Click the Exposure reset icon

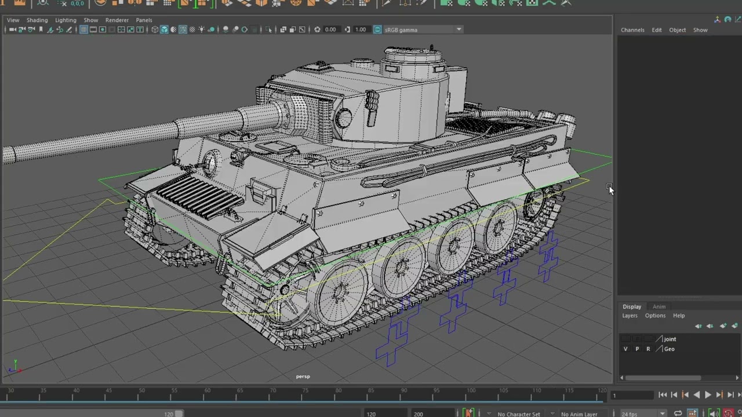coord(317,30)
